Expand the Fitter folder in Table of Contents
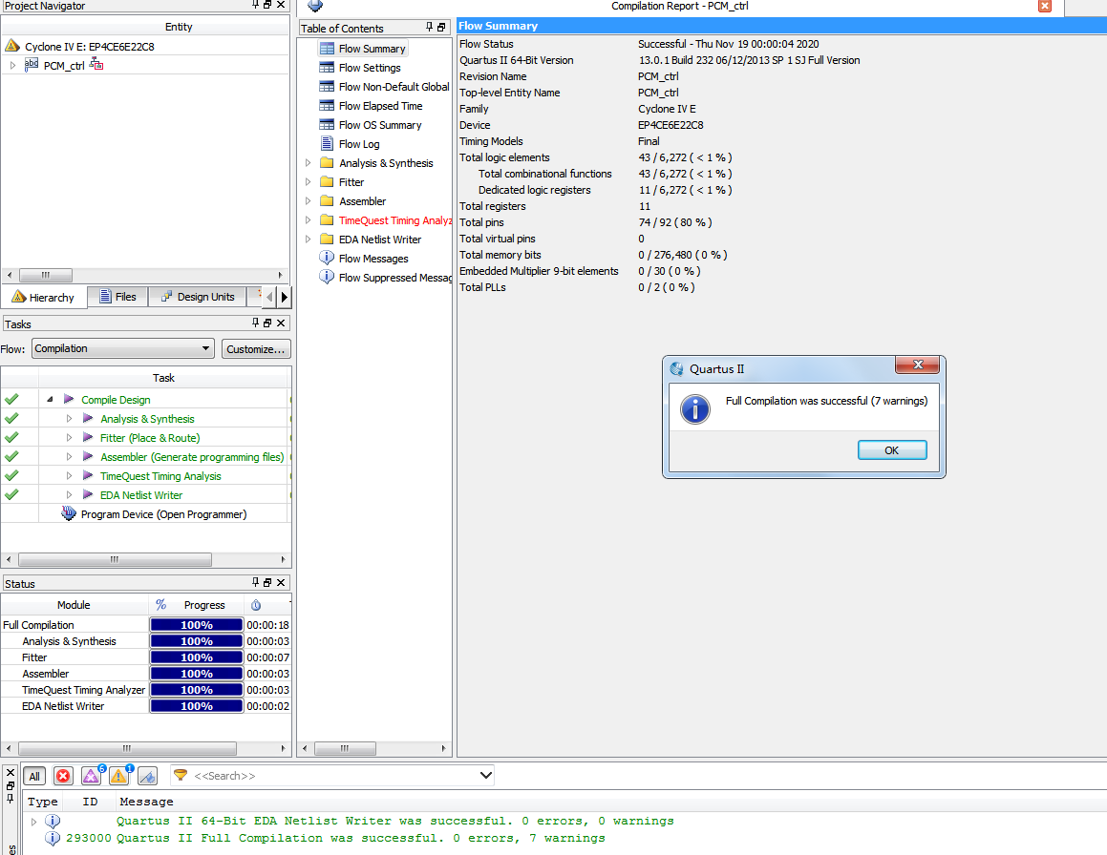The image size is (1107, 855). tap(308, 182)
